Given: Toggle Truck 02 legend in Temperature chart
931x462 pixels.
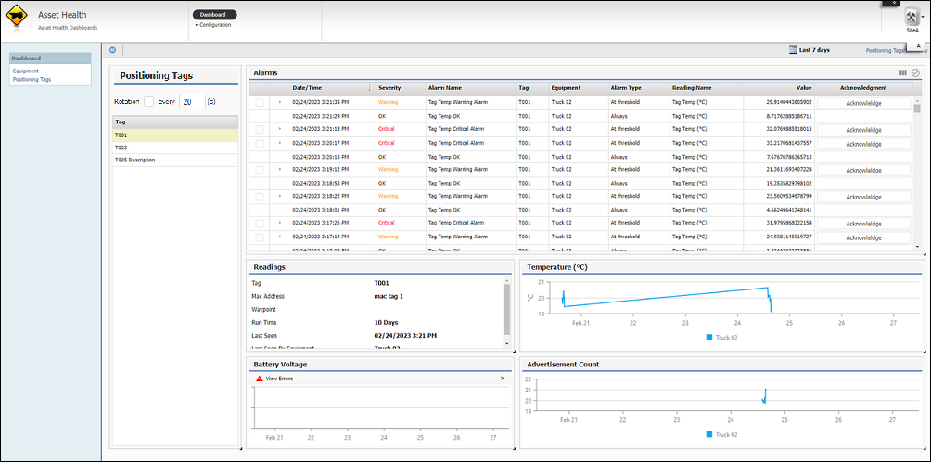Looking at the screenshot, I should tap(721, 338).
